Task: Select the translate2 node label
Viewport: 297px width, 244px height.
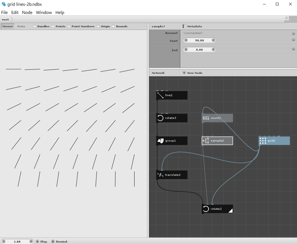Action: click(173, 175)
